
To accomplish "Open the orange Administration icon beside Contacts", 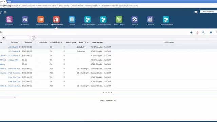I will [41, 20].
